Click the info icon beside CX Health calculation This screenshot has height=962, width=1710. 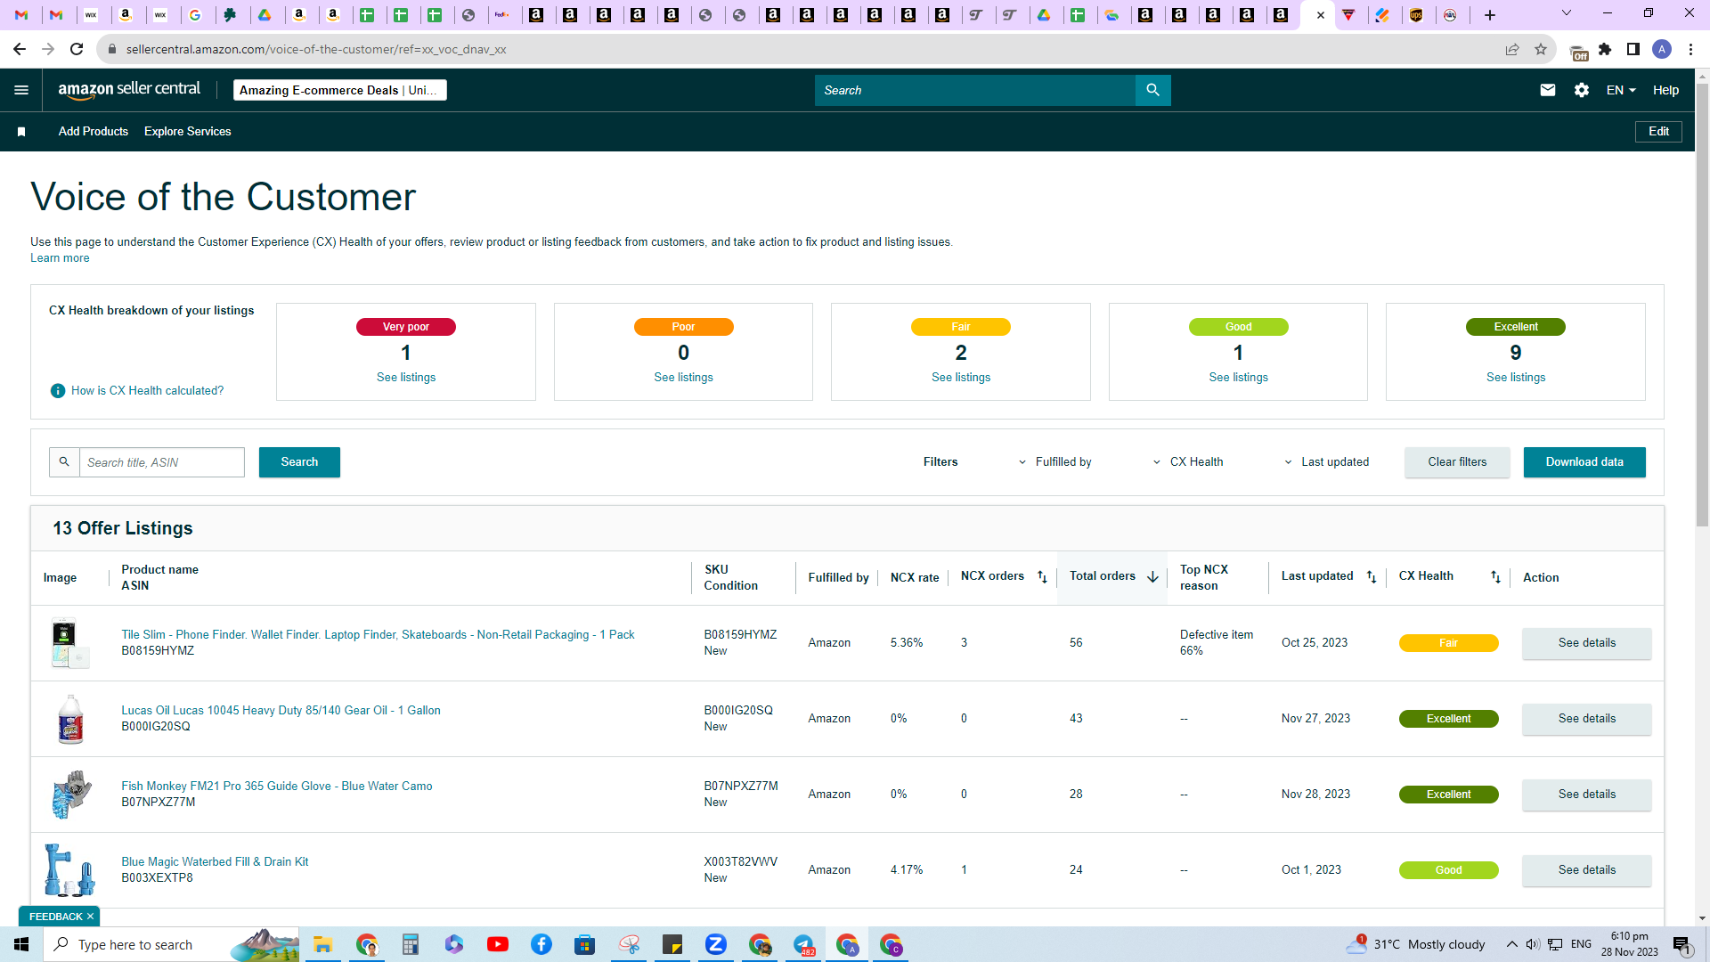point(58,391)
